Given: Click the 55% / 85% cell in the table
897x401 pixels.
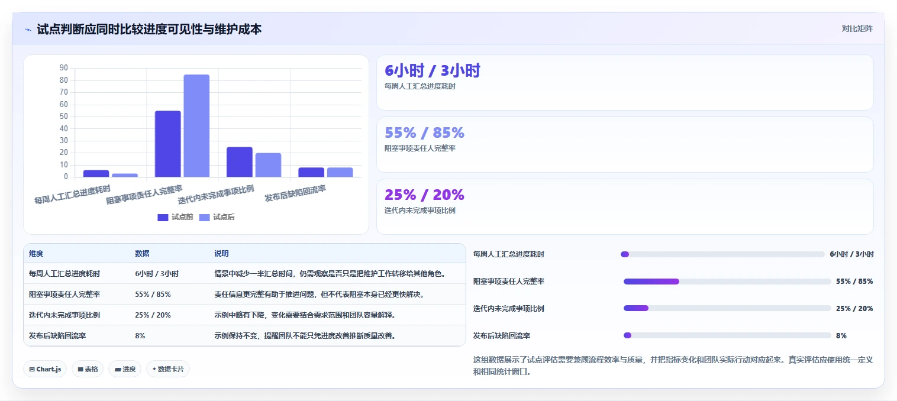Looking at the screenshot, I should tap(153, 294).
